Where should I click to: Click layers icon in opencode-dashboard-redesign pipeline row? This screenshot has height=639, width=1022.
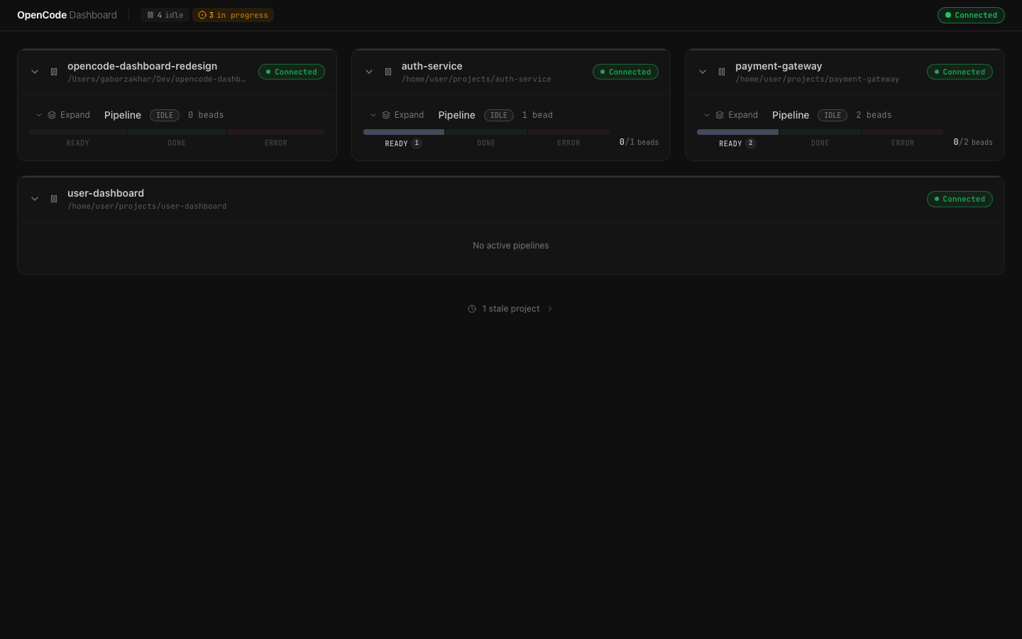(x=52, y=115)
